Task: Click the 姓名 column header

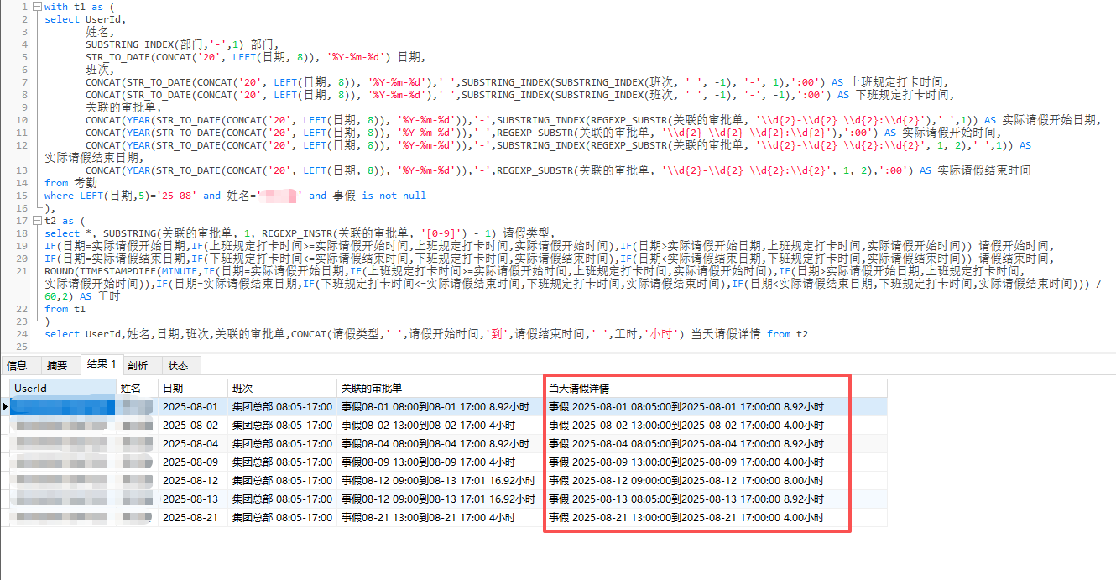Action: pos(137,388)
